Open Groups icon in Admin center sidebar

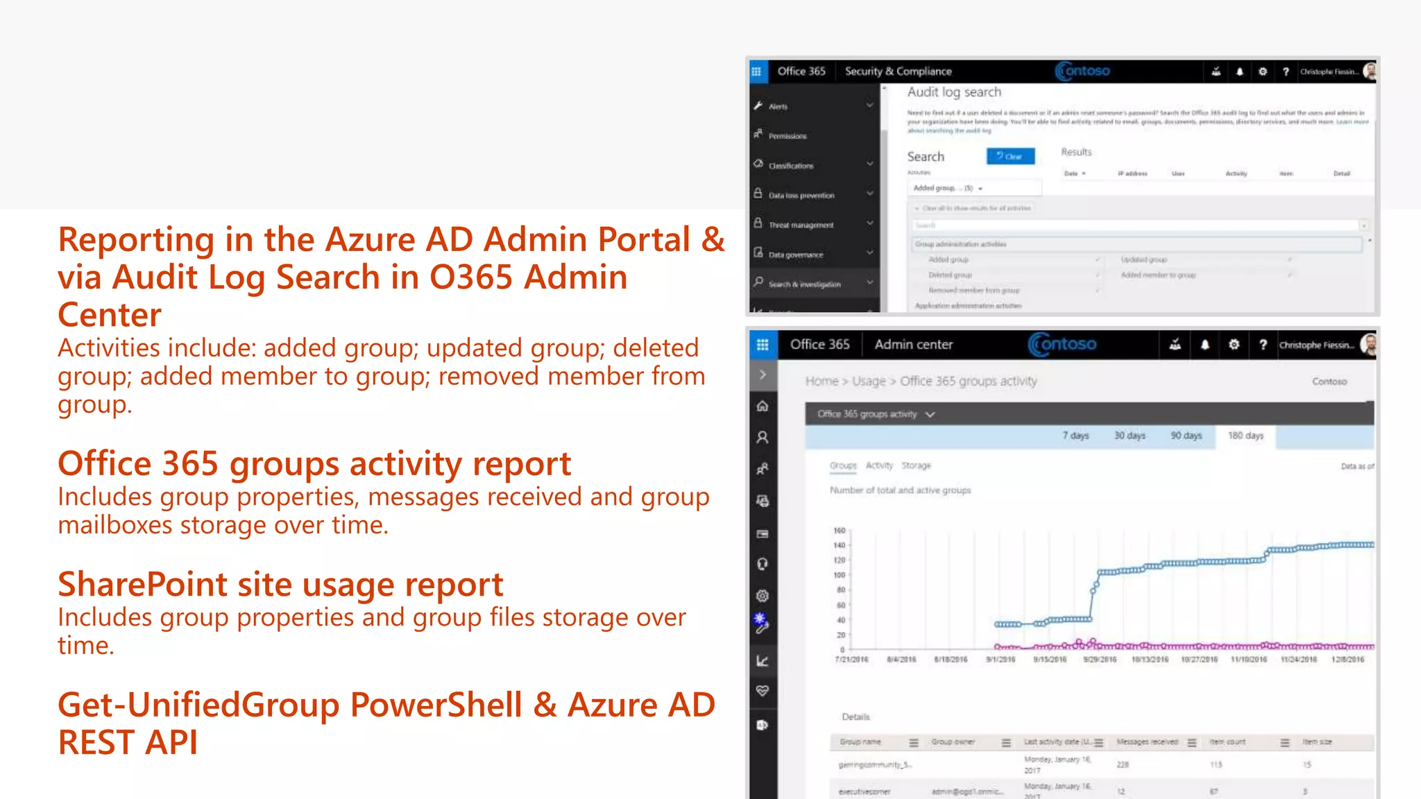point(763,469)
